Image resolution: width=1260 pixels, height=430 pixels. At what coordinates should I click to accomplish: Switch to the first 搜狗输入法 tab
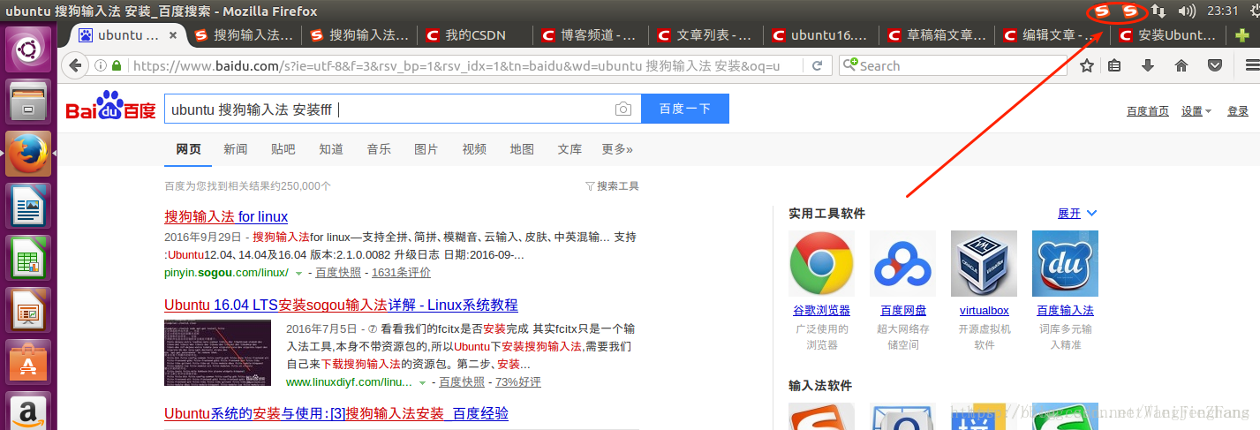pos(244,35)
